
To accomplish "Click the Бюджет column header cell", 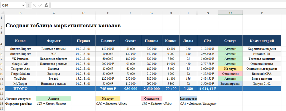I will coord(108,41).
